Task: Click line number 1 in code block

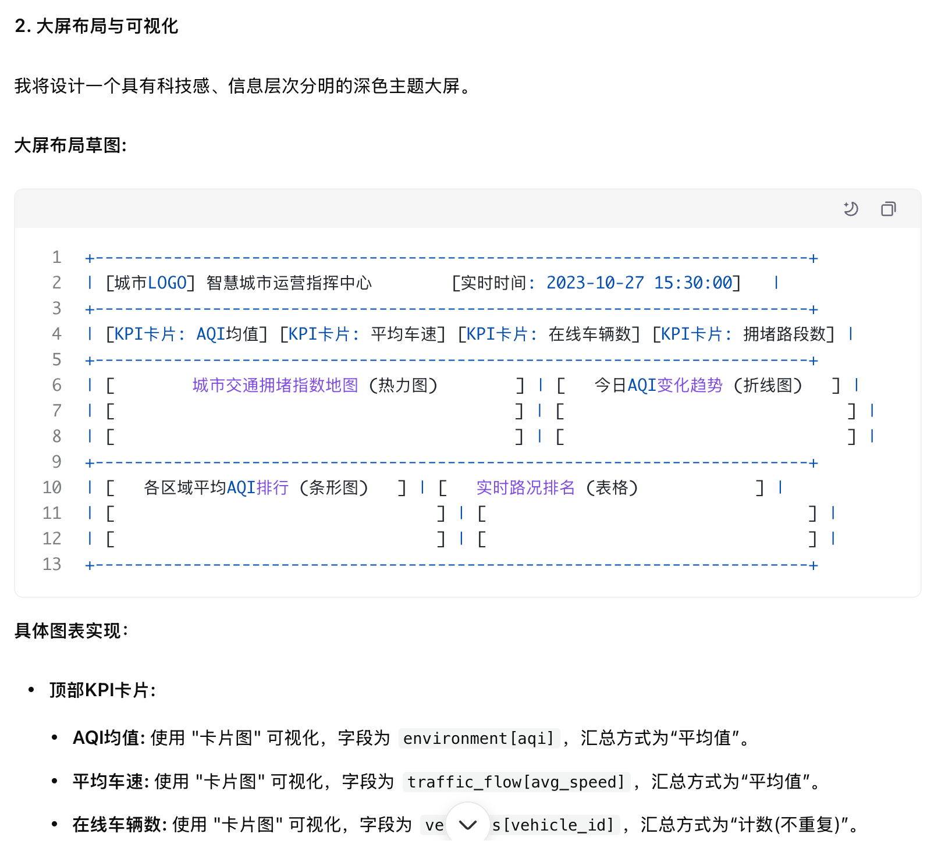Action: [x=56, y=257]
